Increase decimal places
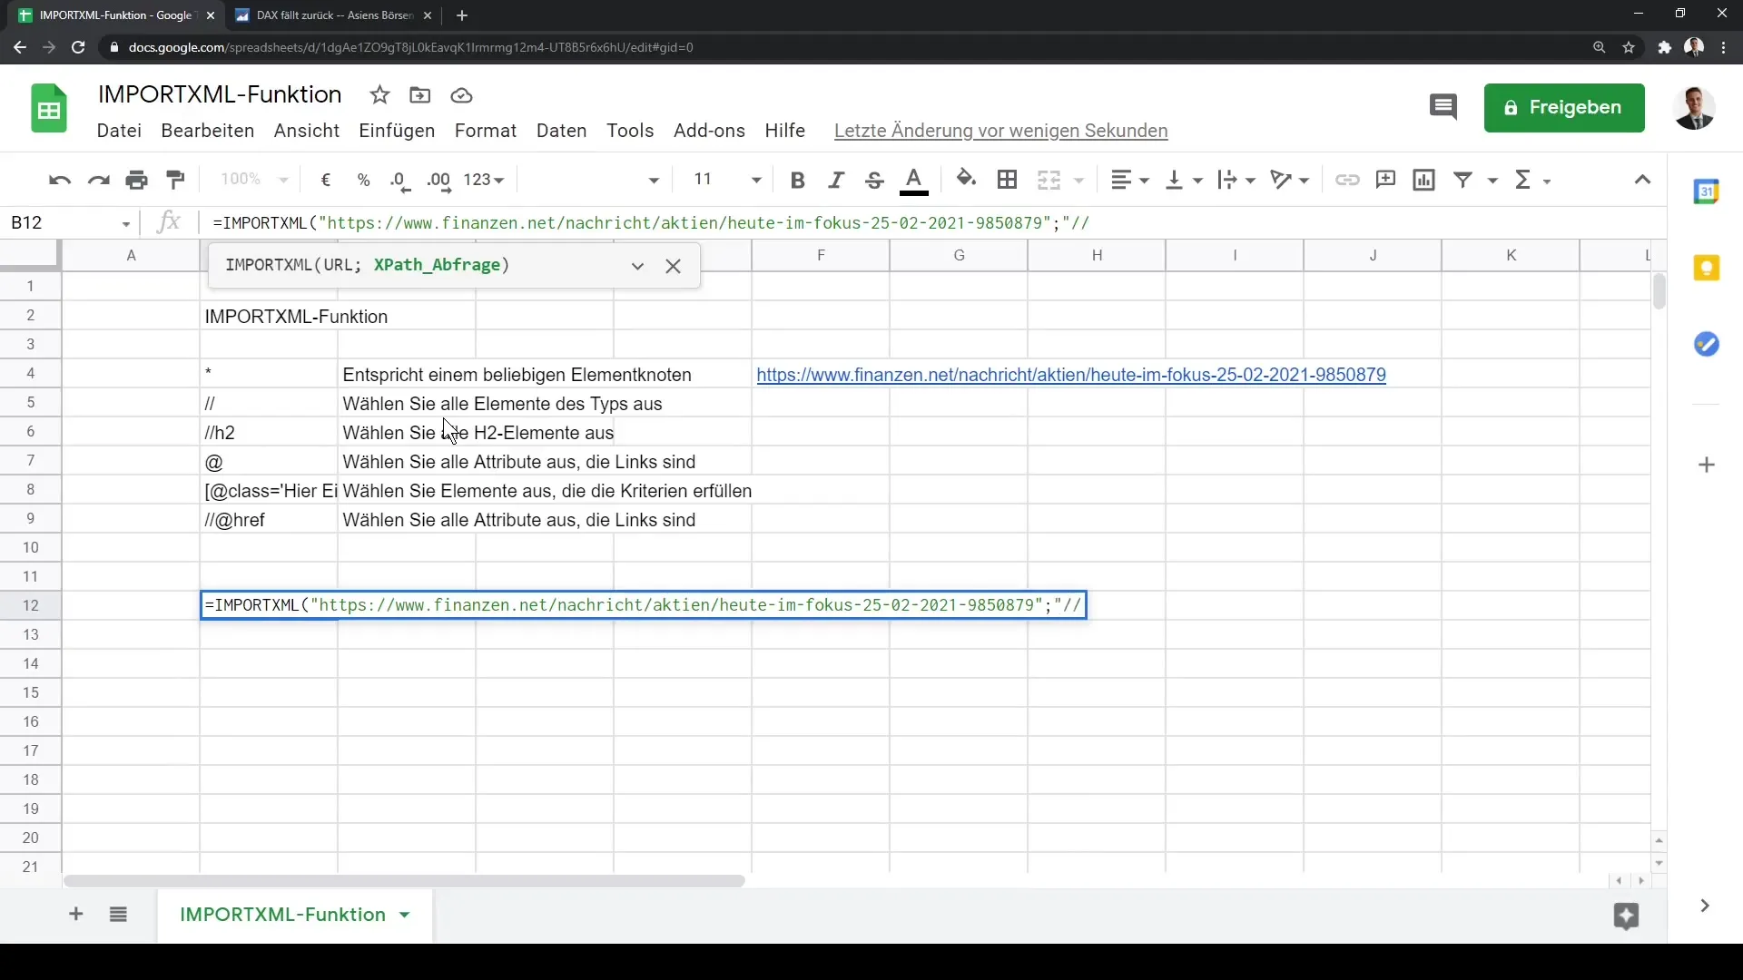1743x980 pixels. [439, 180]
